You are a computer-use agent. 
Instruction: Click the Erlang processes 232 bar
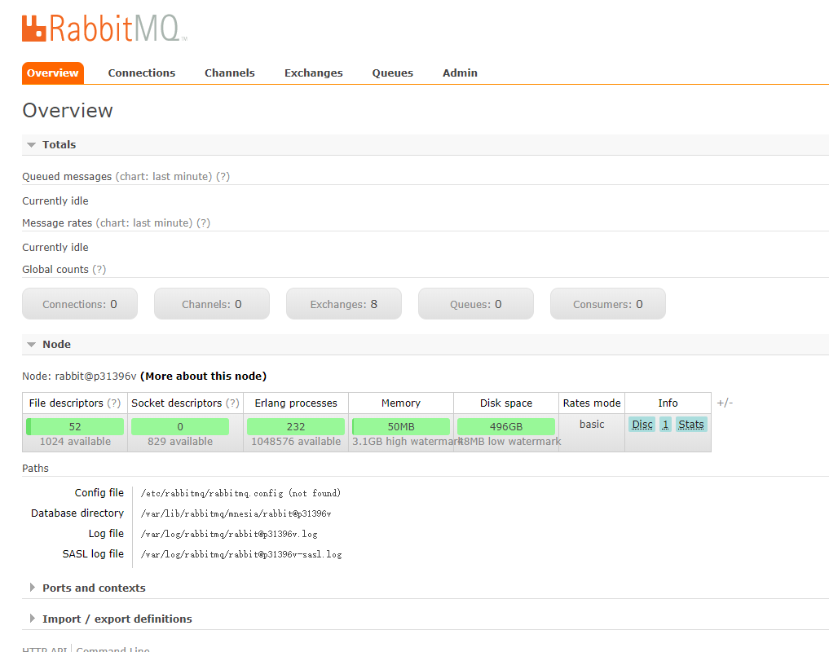[296, 426]
